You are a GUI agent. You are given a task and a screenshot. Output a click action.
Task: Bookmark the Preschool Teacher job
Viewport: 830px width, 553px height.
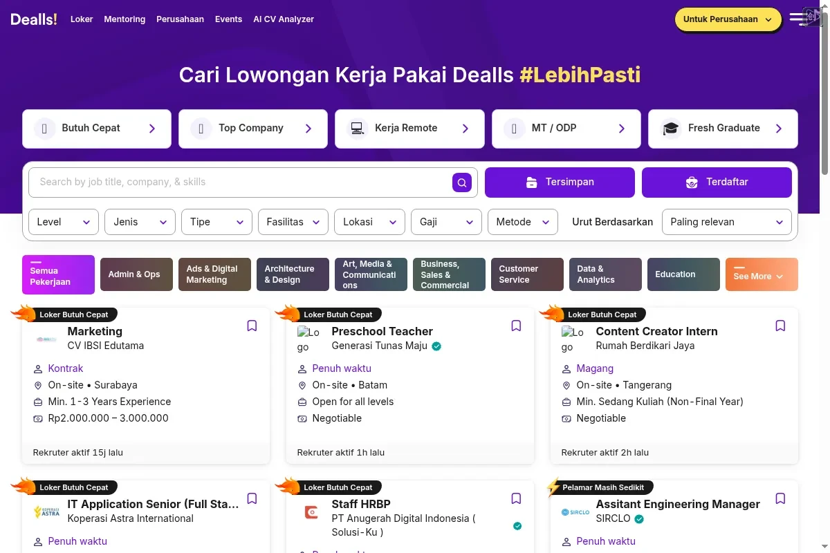coord(516,326)
